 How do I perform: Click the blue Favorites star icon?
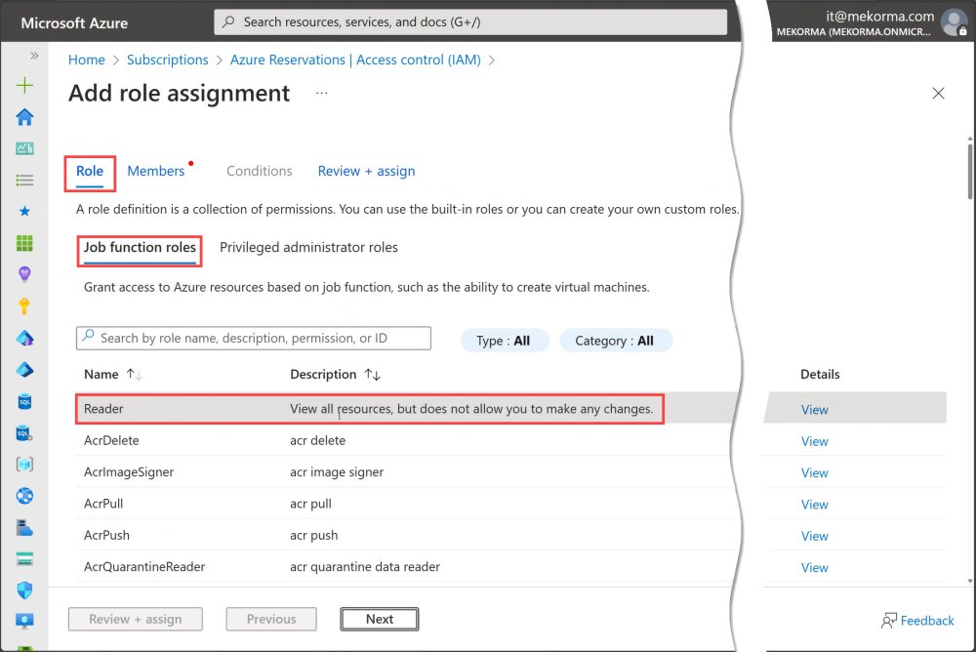[x=24, y=211]
